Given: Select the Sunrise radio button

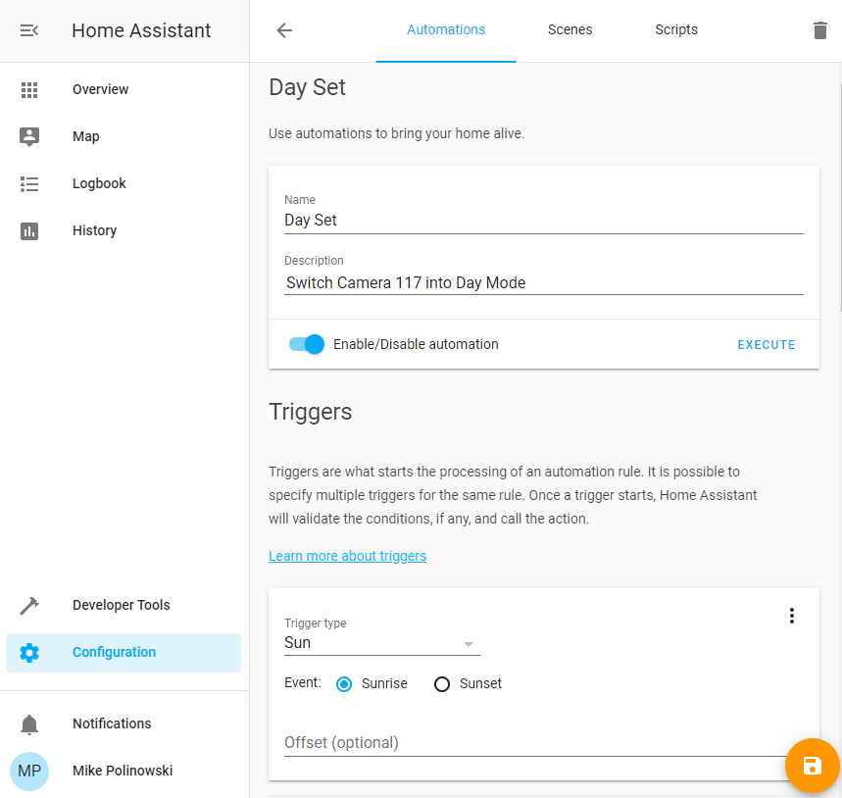Looking at the screenshot, I should coord(343,683).
